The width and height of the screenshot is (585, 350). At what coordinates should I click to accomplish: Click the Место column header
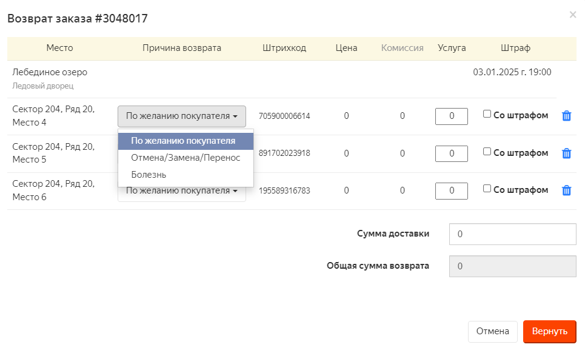pyautogui.click(x=59, y=48)
